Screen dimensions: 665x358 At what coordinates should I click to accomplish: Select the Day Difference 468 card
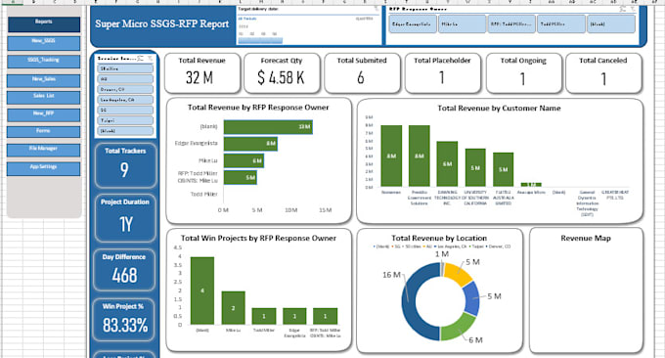click(x=125, y=270)
